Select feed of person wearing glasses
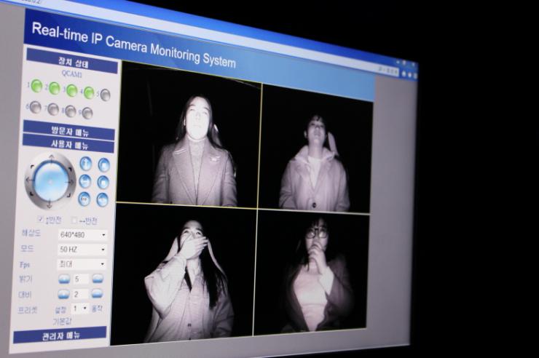539x358 pixels. 312,273
